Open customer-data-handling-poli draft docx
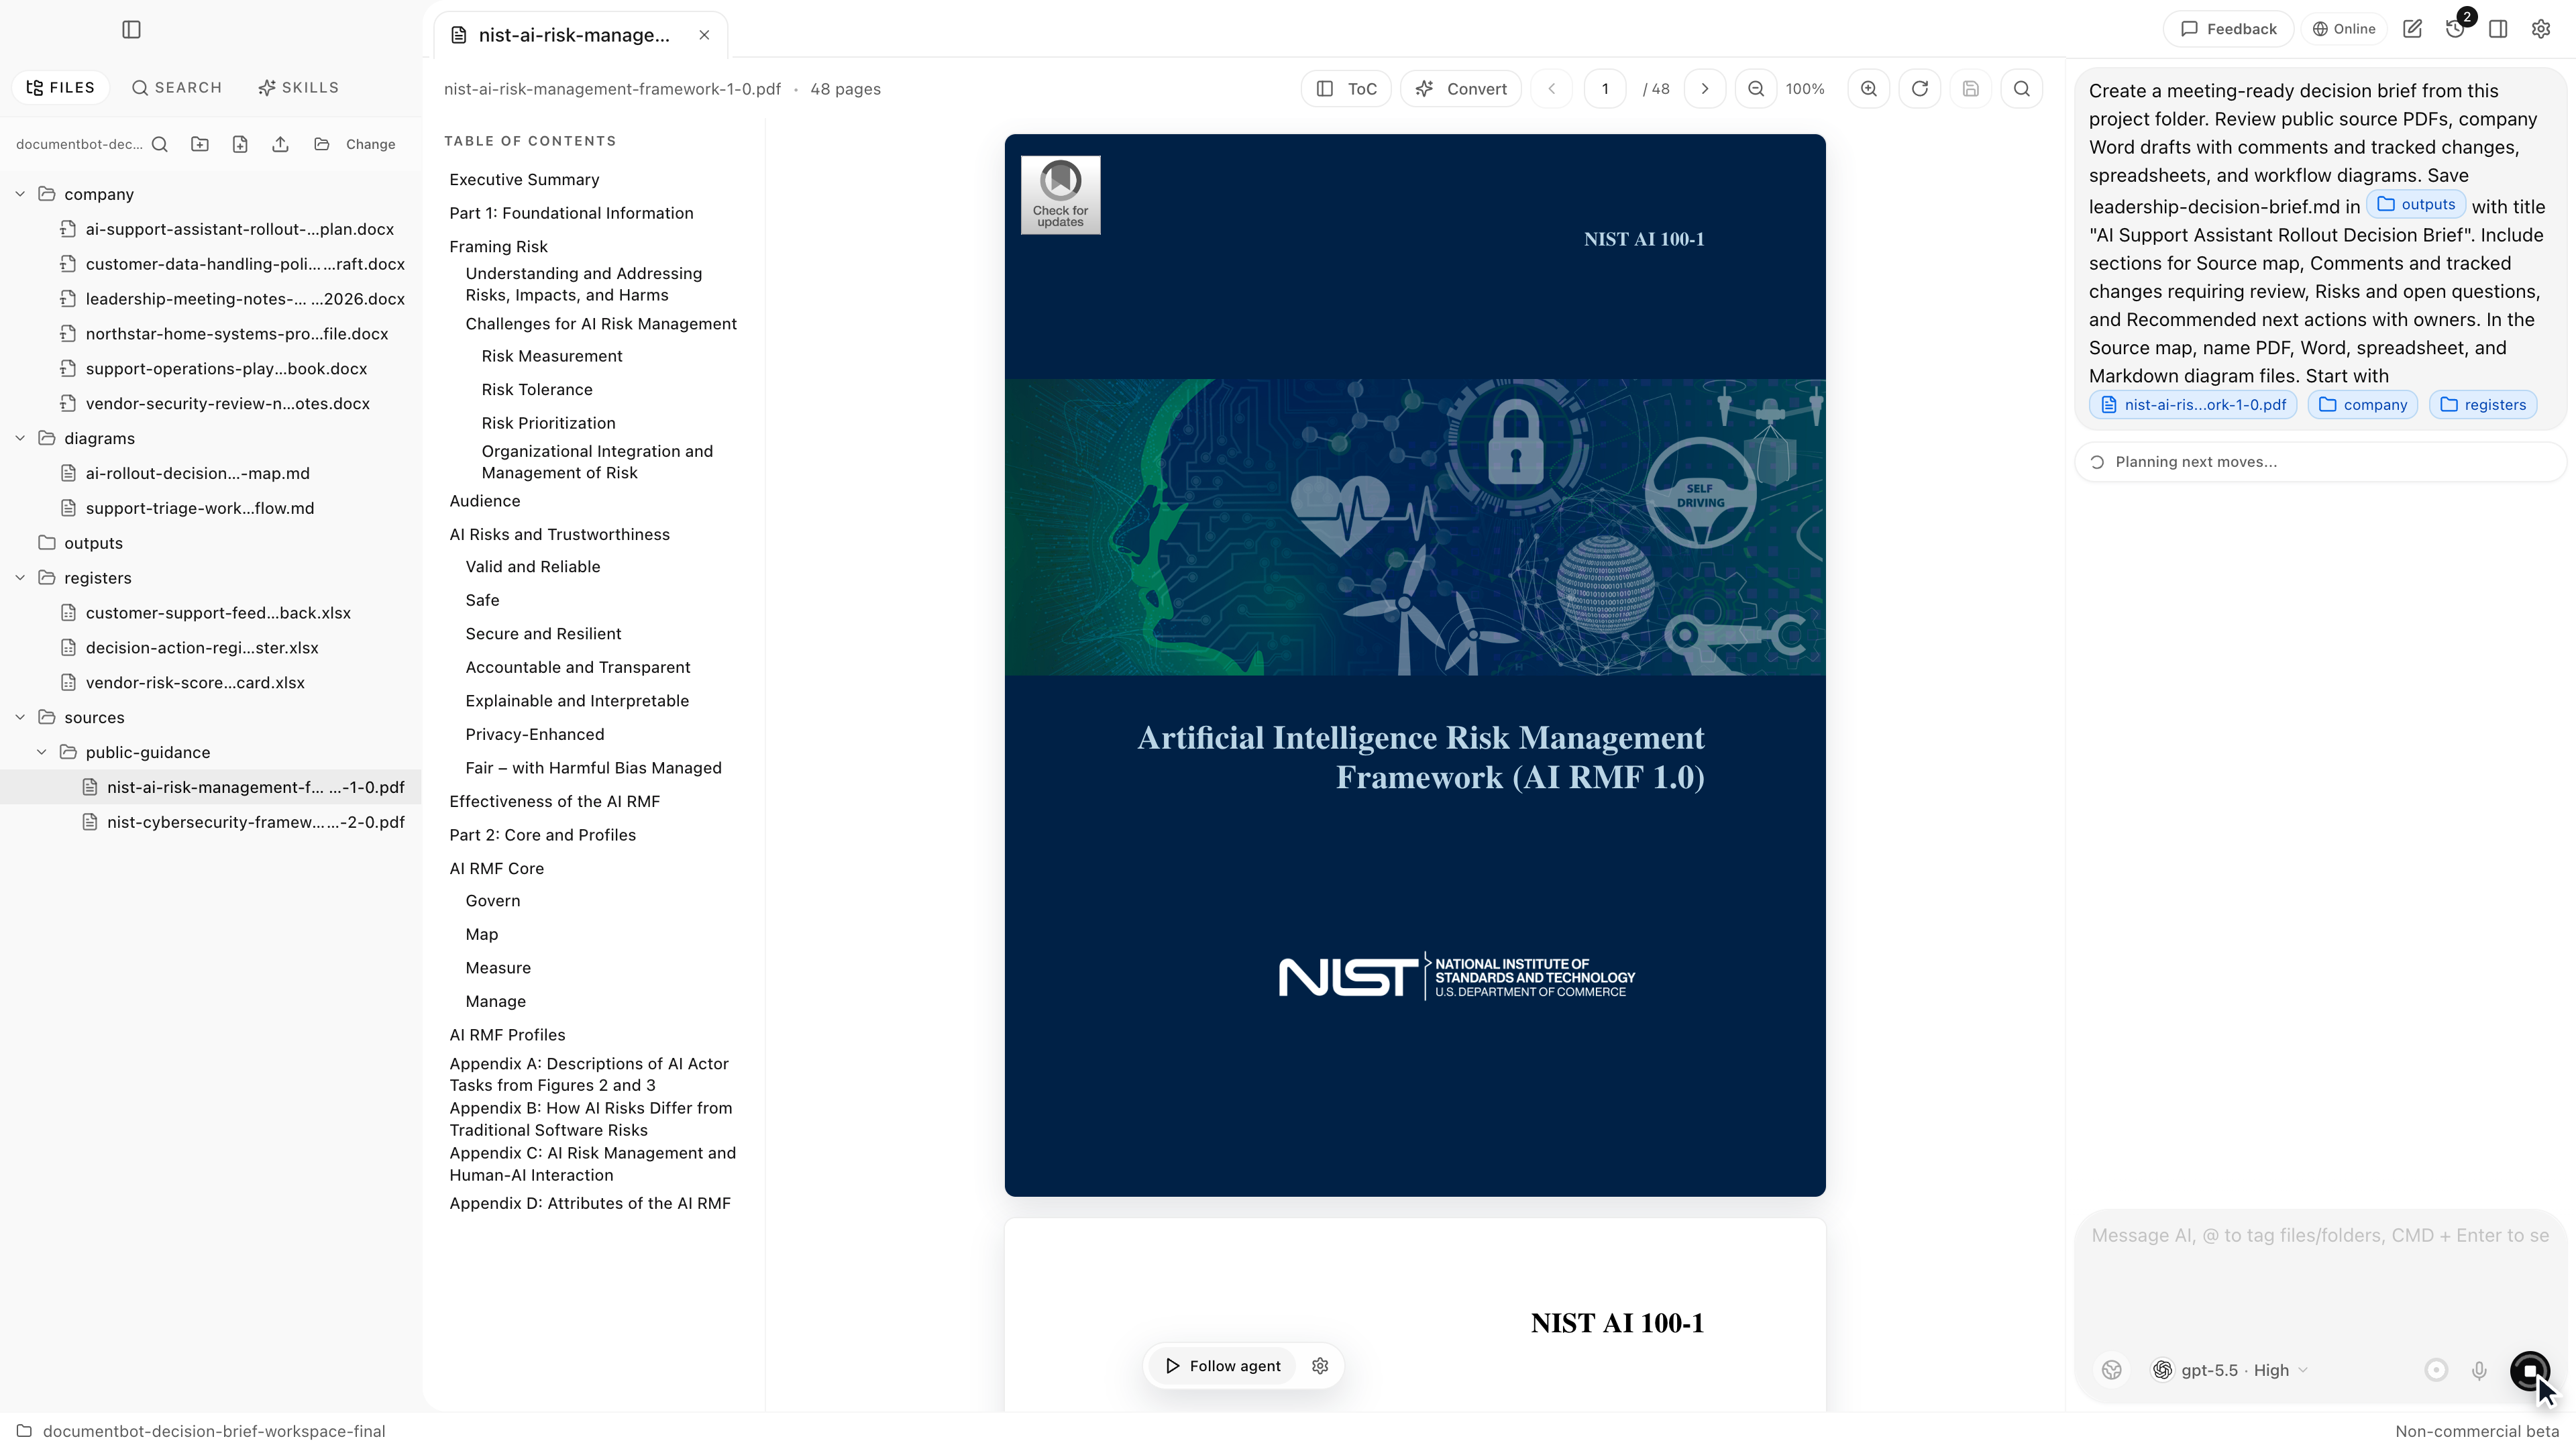This screenshot has height=1449, width=2576. tap(210, 264)
